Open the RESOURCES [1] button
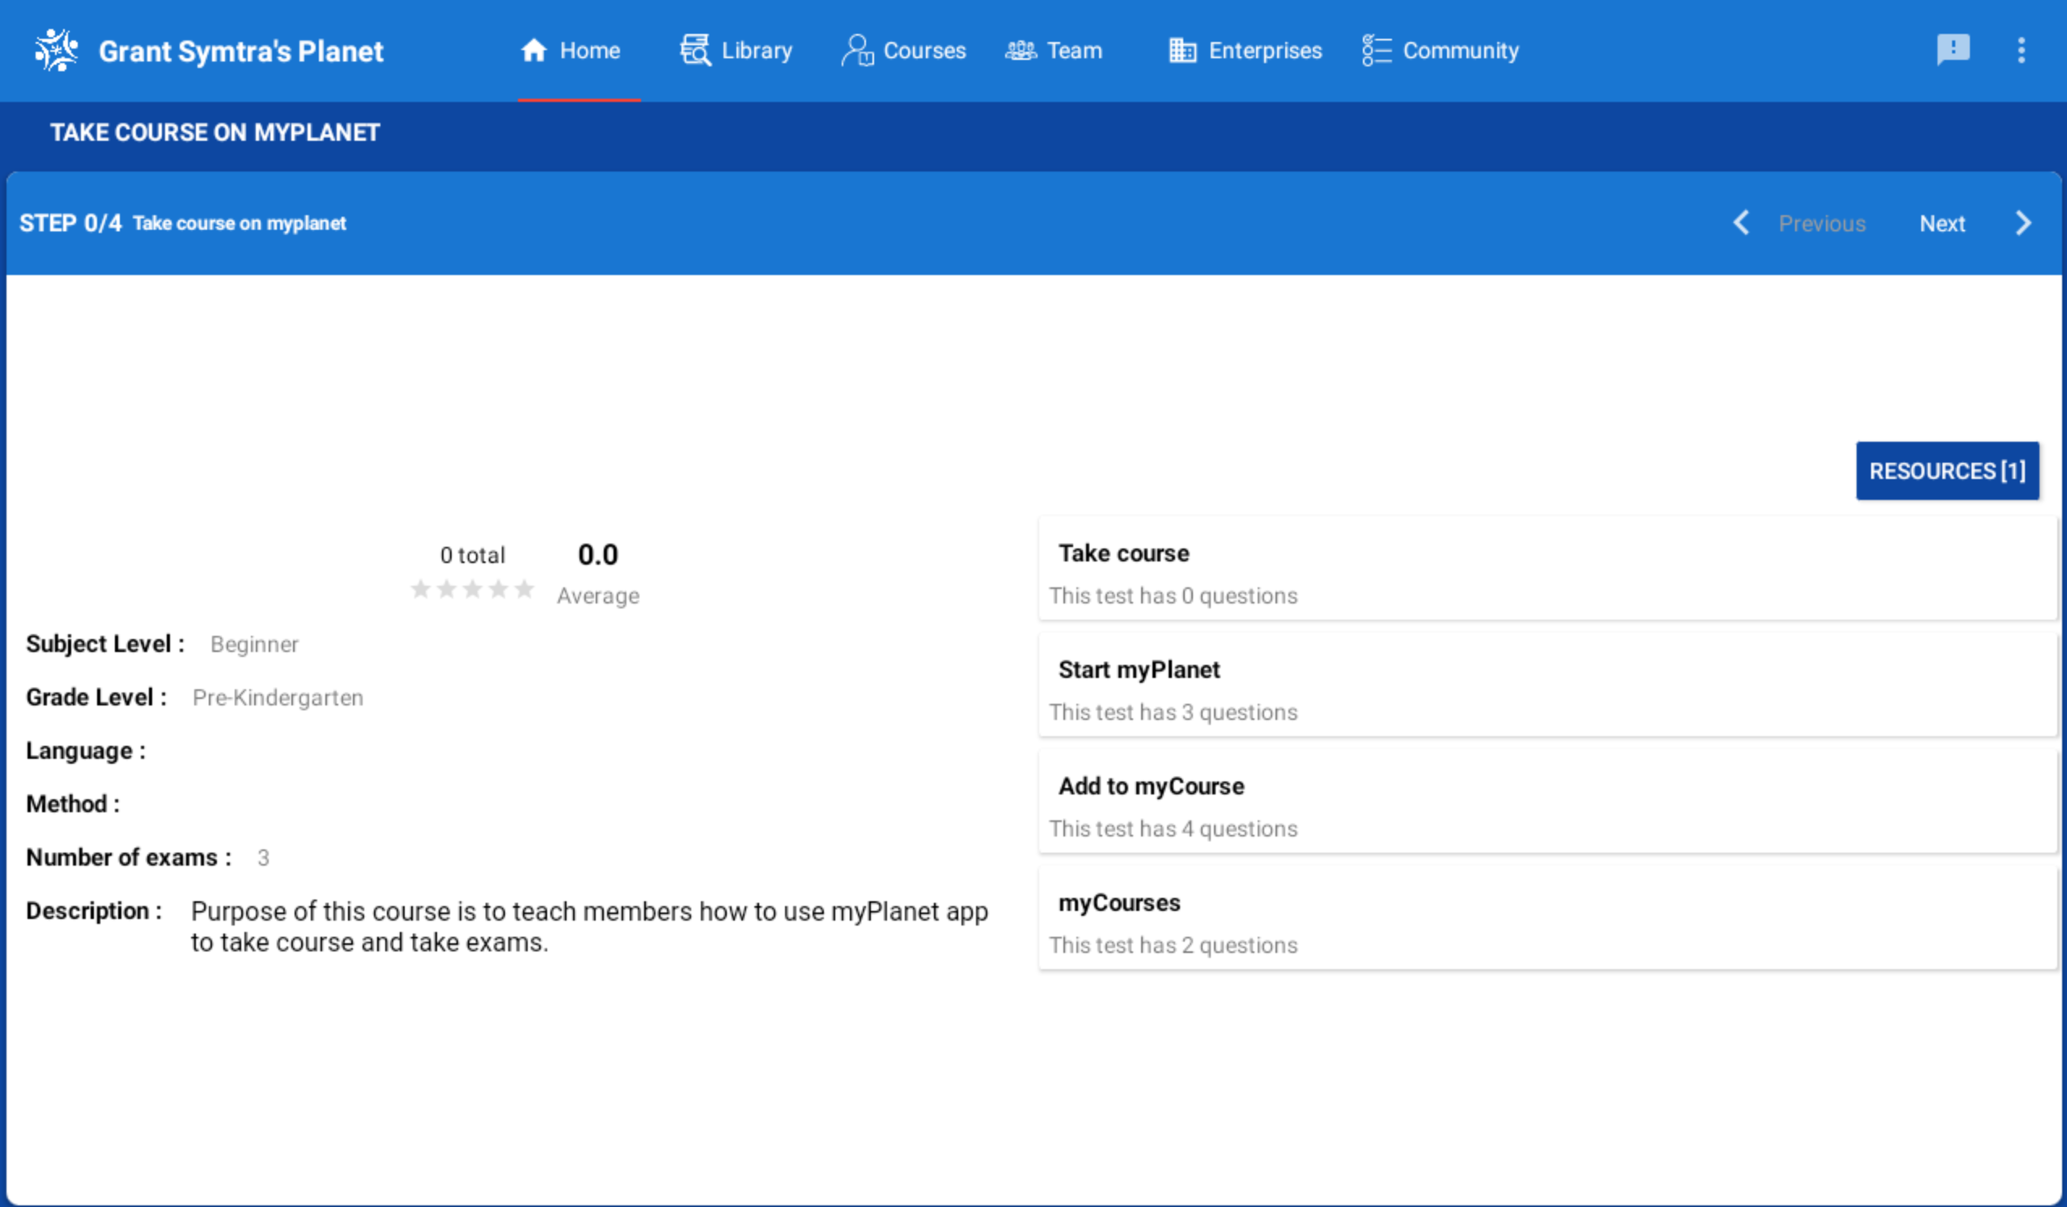 pos(1947,471)
